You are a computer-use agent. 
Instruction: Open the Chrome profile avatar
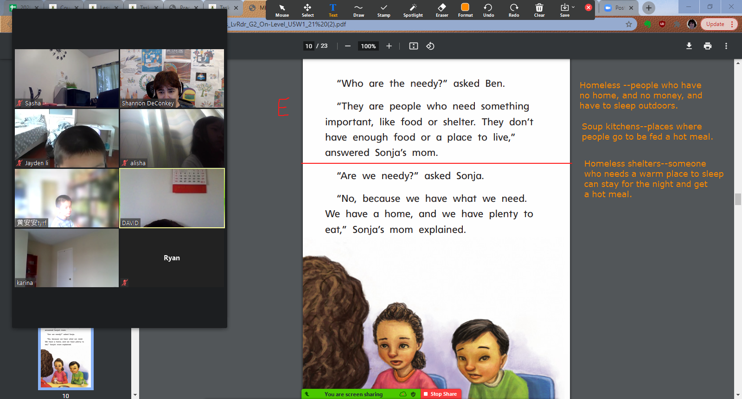[x=692, y=24]
